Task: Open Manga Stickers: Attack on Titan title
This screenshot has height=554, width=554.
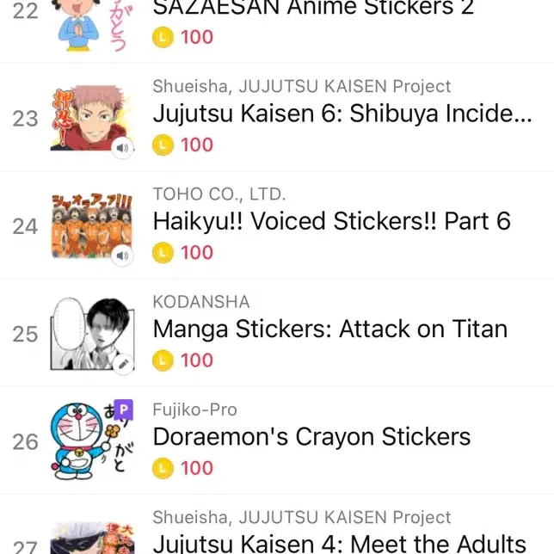Action: 330,329
